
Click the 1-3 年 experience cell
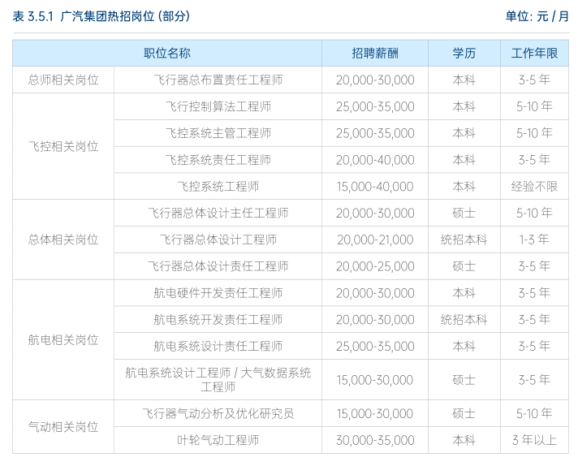click(534, 239)
